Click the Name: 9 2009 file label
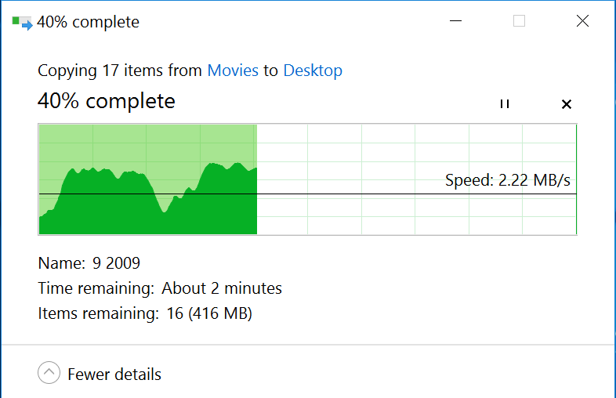 tap(89, 263)
